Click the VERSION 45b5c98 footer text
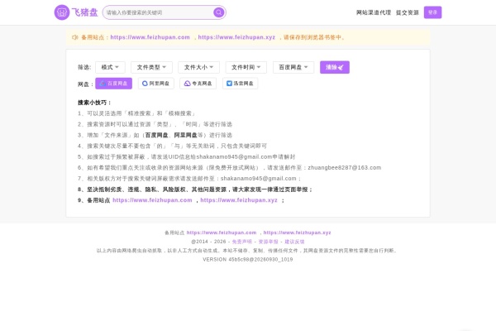The width and height of the screenshot is (496, 331). tap(248, 259)
